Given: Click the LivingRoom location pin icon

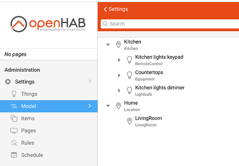Looking at the screenshot, I should (x=130, y=121).
